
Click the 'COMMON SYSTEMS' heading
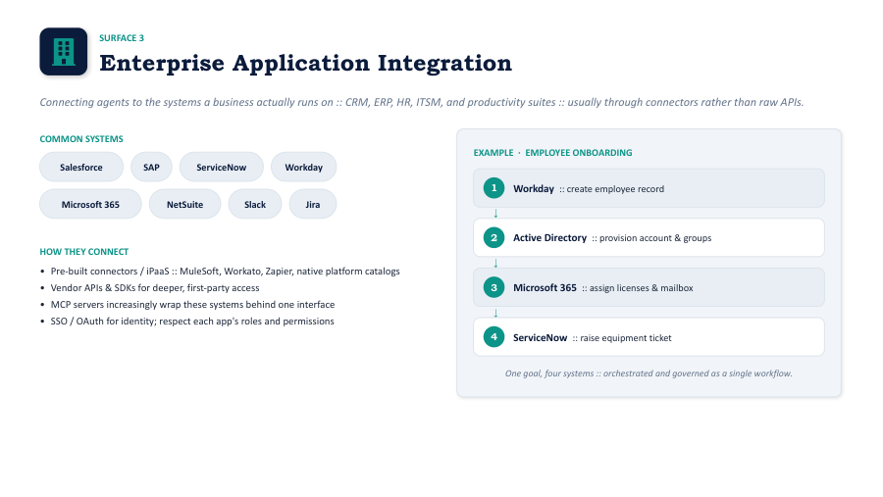[81, 139]
